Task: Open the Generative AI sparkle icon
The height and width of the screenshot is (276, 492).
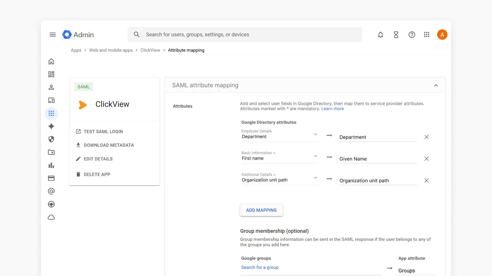Action: [51, 126]
